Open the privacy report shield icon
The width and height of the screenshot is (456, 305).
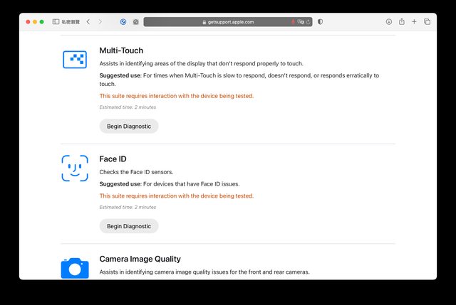click(320, 22)
